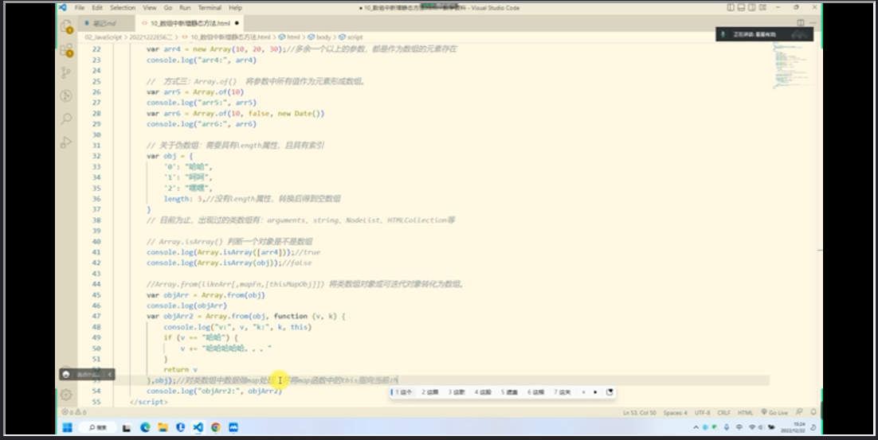Open the Terminal menu
This screenshot has width=878, height=440.
tap(210, 8)
